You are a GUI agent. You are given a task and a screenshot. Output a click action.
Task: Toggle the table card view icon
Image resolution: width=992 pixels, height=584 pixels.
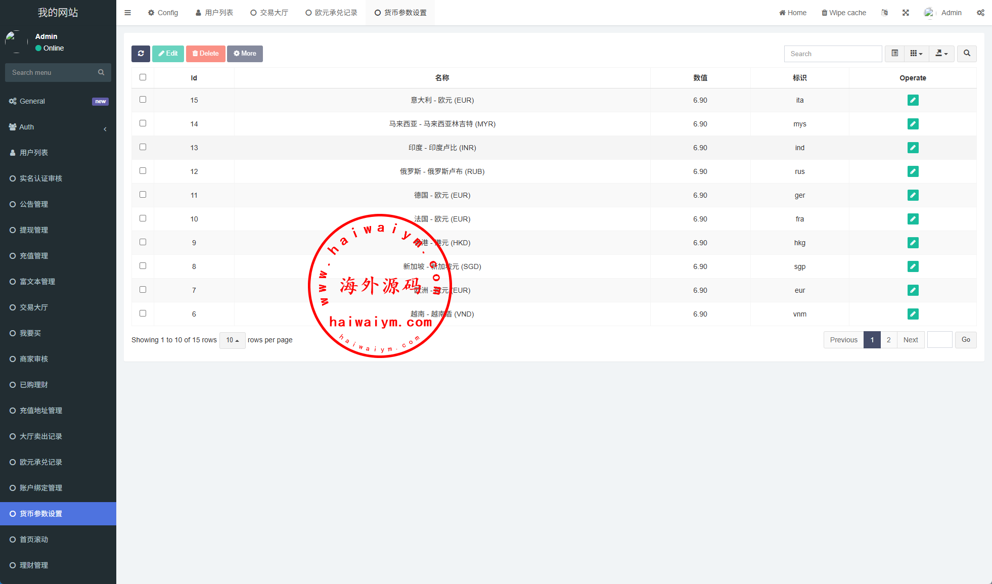(x=894, y=54)
